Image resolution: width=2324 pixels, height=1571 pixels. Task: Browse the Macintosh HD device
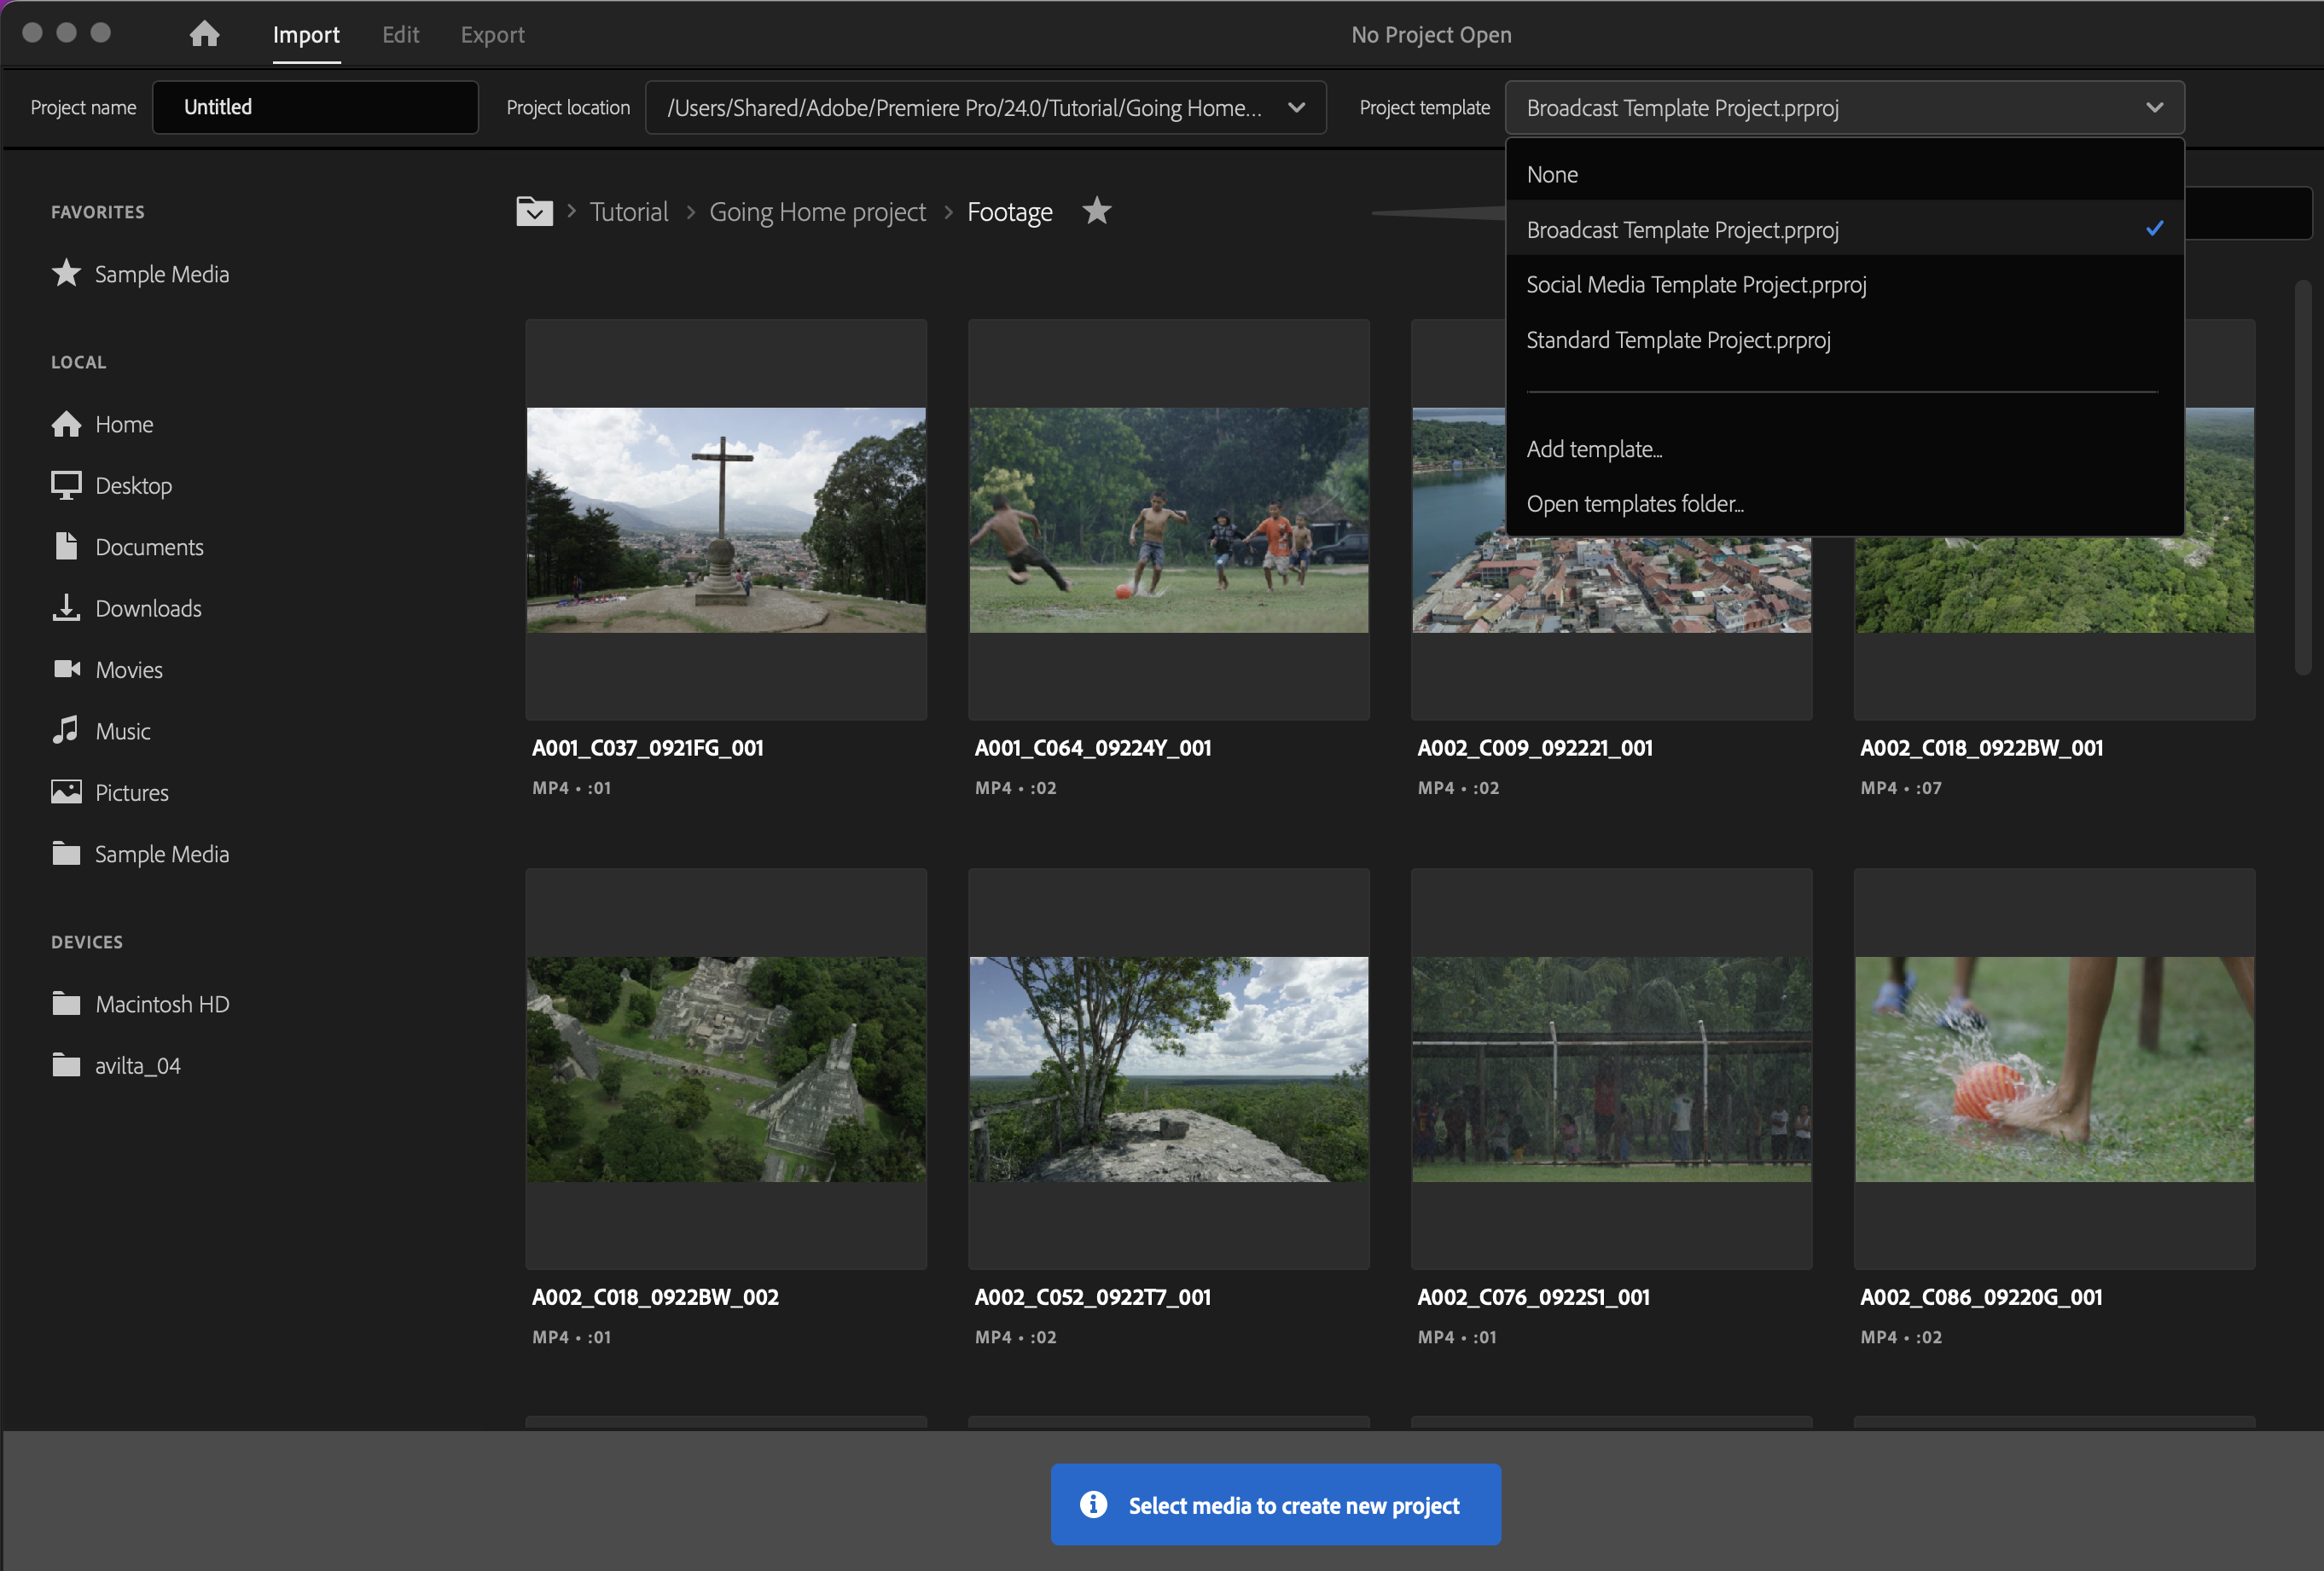[162, 1005]
